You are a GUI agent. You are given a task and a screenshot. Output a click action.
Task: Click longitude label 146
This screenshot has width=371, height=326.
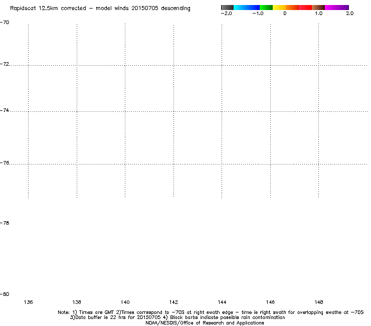270,302
